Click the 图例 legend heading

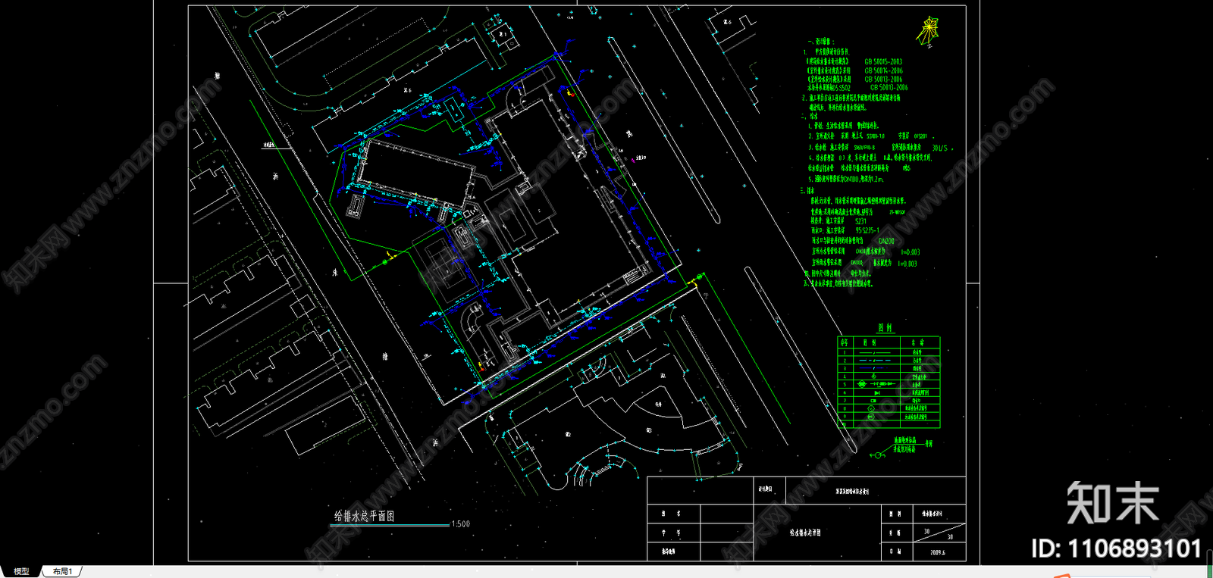[x=885, y=328]
